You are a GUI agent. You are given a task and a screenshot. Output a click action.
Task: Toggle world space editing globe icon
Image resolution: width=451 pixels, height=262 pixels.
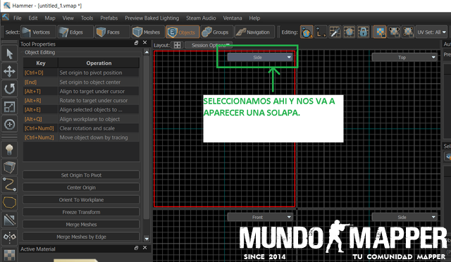(x=307, y=32)
